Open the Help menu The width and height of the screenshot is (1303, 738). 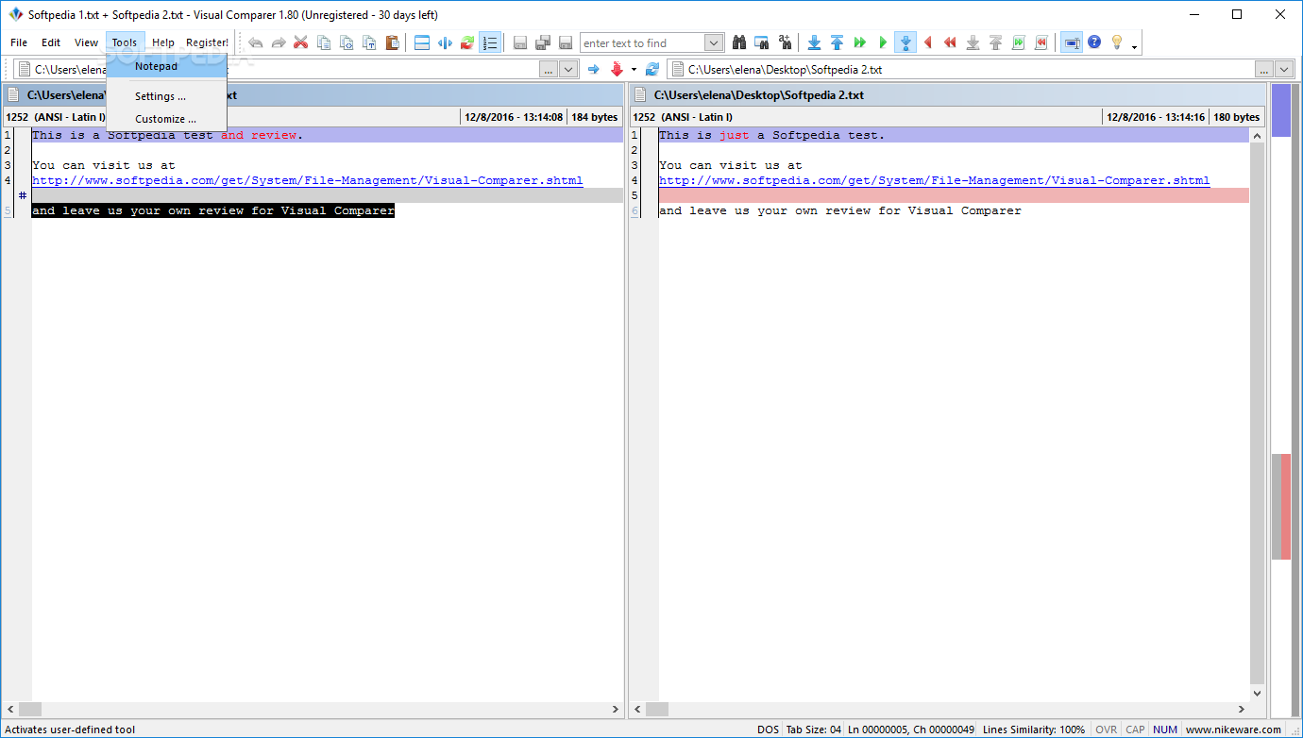pyautogui.click(x=163, y=42)
